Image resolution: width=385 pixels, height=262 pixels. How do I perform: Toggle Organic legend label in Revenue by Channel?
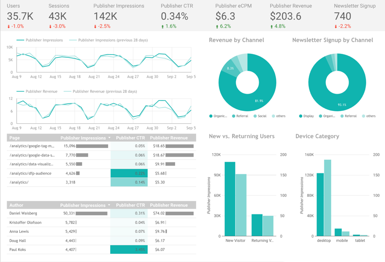coord(221,116)
